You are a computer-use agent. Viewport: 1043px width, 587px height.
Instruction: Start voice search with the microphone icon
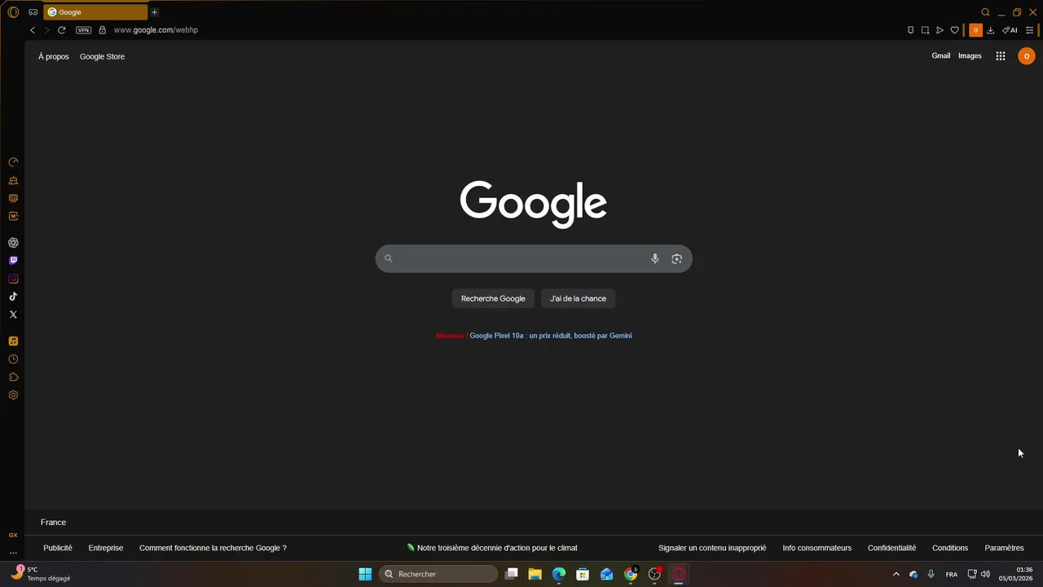(654, 258)
